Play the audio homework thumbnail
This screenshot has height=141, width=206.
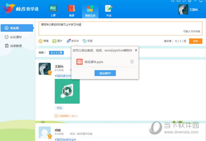pyautogui.click(x=67, y=91)
